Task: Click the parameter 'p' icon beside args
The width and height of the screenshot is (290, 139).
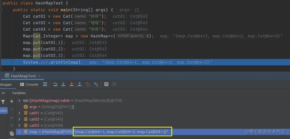Action: [x=26, y=107]
